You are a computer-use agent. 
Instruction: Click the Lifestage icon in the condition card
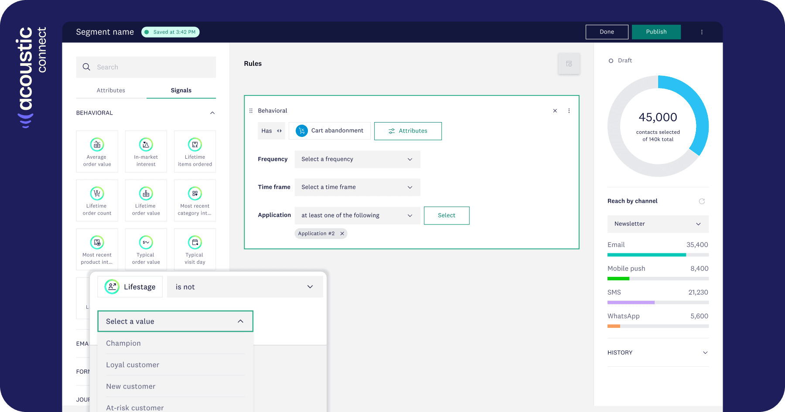pos(111,286)
